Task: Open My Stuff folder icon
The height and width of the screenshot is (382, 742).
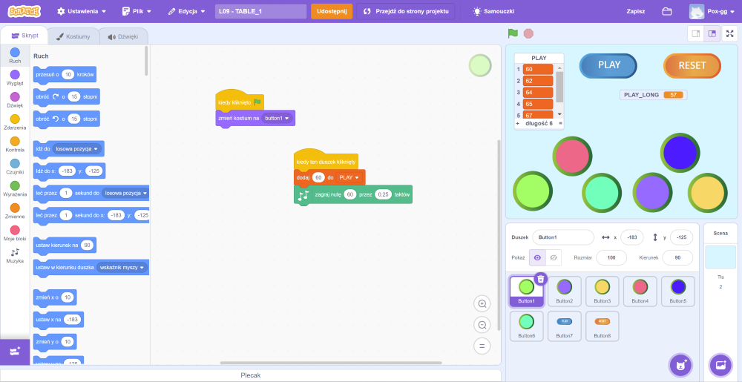Action: pos(667,11)
